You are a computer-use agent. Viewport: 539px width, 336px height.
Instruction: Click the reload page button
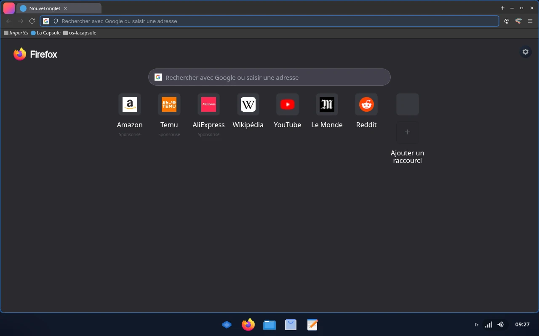coord(32,21)
